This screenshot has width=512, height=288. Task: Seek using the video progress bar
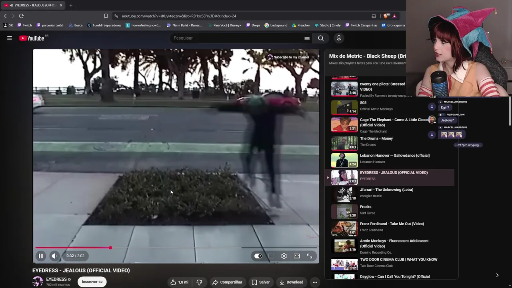[x=176, y=248]
